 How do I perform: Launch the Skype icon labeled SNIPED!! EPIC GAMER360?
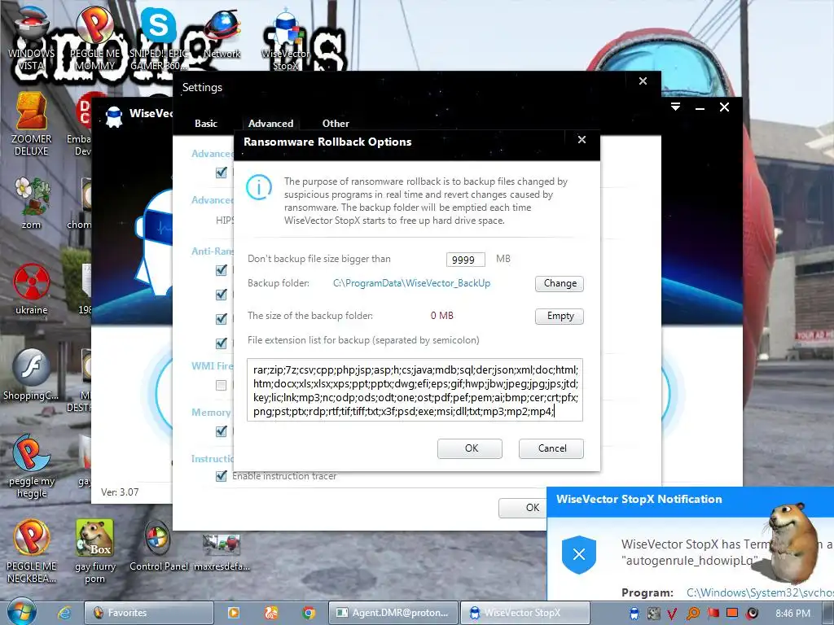159,37
